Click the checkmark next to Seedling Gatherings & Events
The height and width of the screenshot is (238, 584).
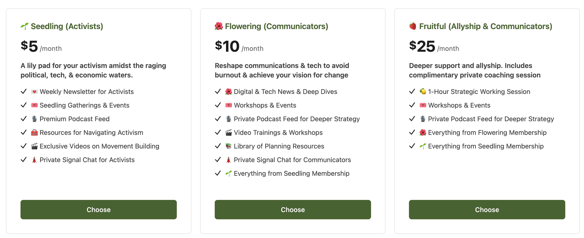pos(24,105)
